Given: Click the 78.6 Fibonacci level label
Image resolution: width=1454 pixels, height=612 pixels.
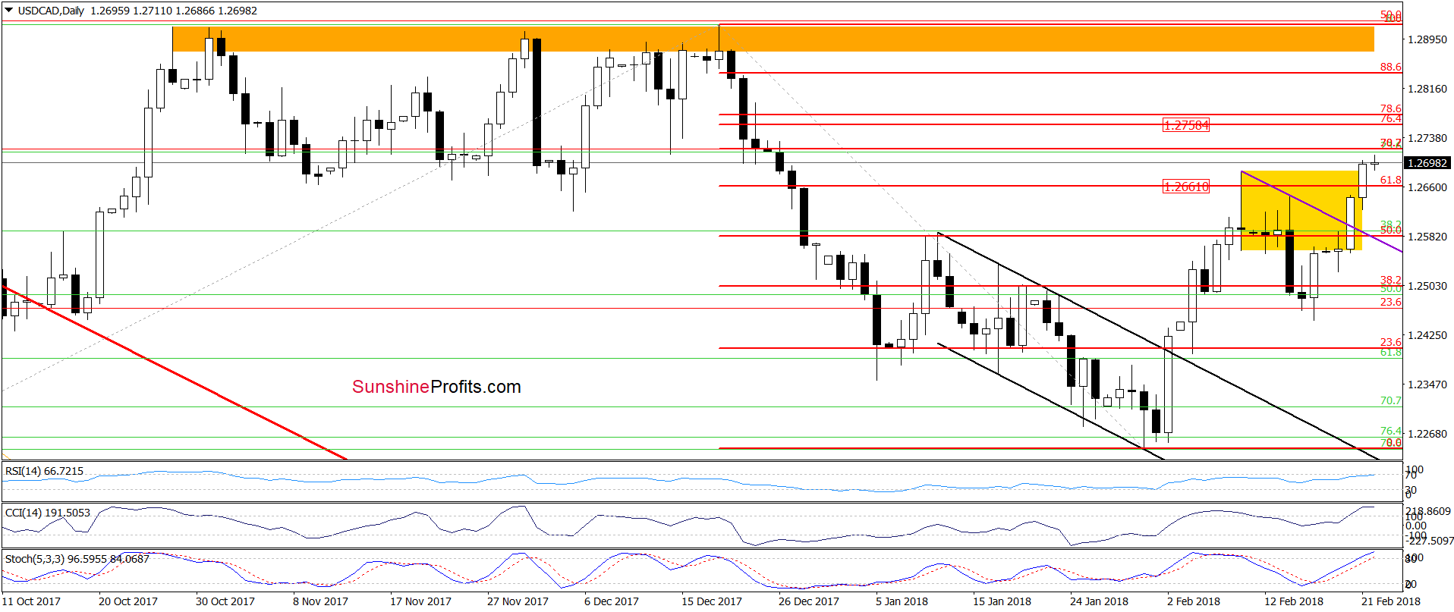Looking at the screenshot, I should tap(1390, 109).
